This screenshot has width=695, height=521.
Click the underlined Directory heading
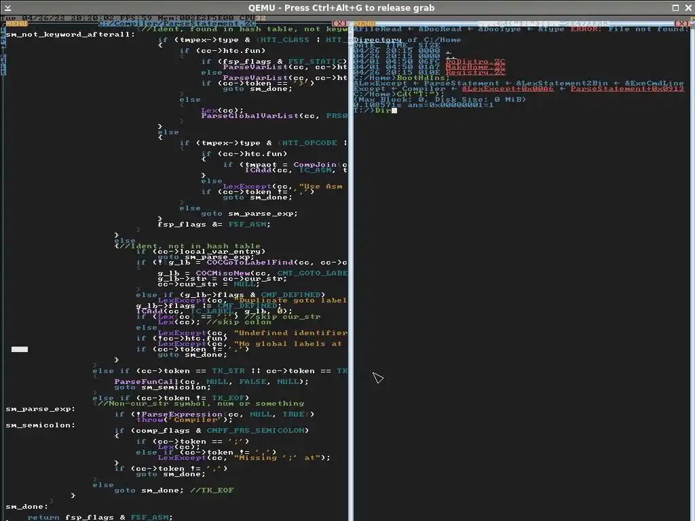(377, 40)
